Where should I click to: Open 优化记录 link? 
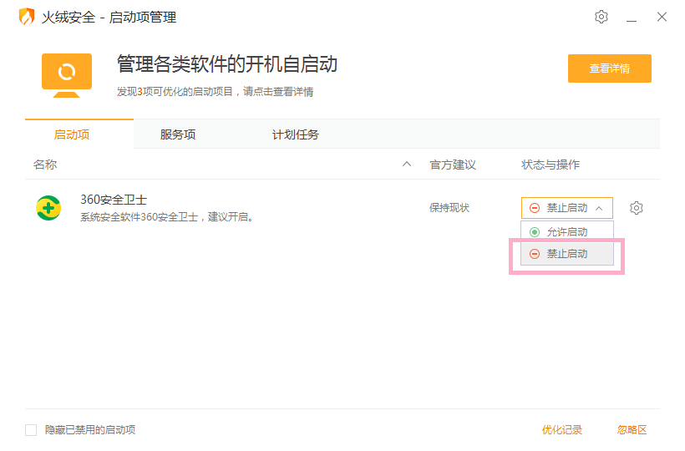(562, 430)
